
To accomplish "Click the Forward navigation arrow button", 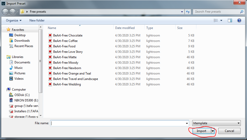I will [12, 12].
